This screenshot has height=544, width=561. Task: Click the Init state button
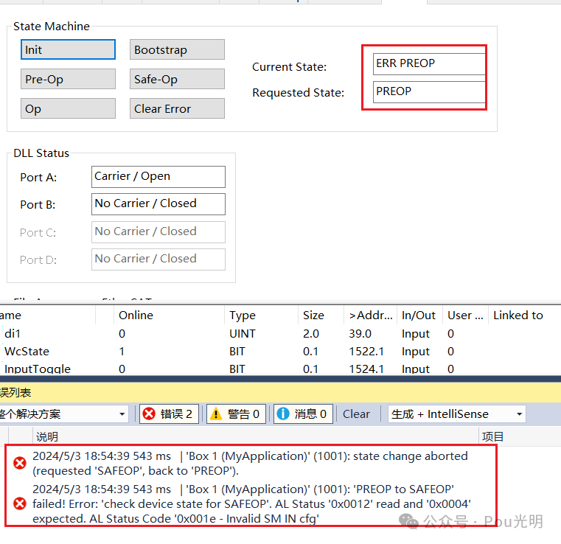click(68, 49)
